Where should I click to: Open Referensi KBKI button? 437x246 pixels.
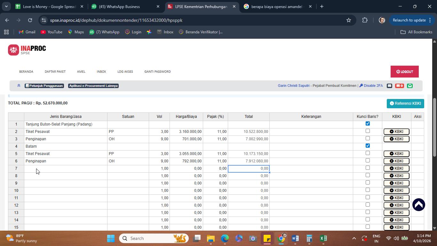point(405,103)
